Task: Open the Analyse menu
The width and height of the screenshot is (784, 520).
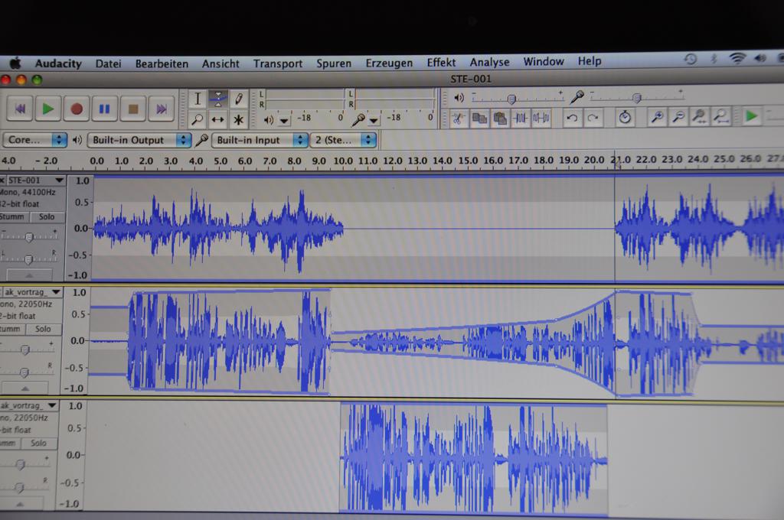Action: (x=489, y=62)
